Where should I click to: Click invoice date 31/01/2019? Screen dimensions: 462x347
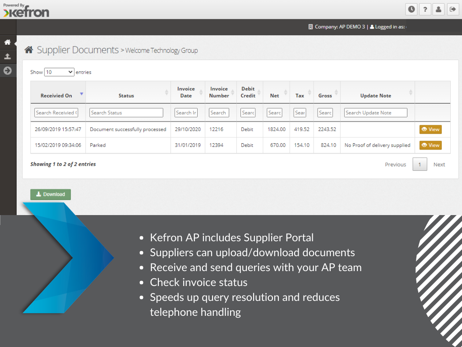pyautogui.click(x=188, y=145)
